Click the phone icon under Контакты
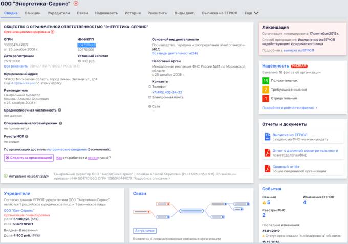The width and height of the screenshot is (348, 244). pyautogui.click(x=149, y=87)
